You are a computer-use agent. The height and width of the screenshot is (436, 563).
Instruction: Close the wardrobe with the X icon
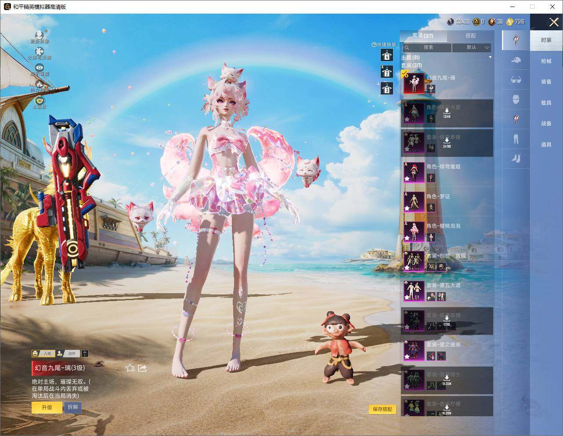[554, 22]
